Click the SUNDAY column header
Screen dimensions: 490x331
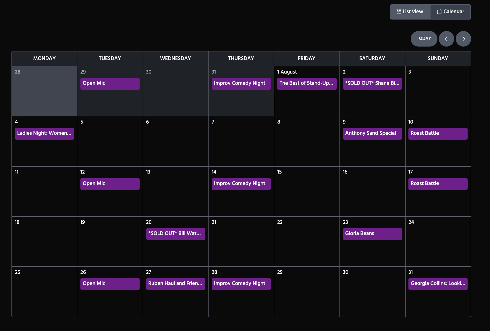[x=438, y=58]
